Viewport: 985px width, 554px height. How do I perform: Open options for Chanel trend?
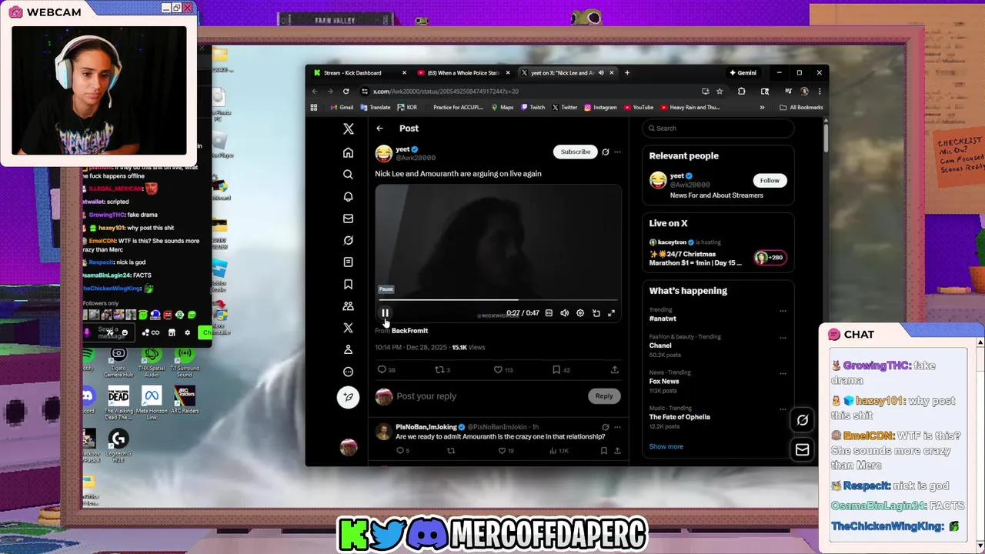point(783,338)
